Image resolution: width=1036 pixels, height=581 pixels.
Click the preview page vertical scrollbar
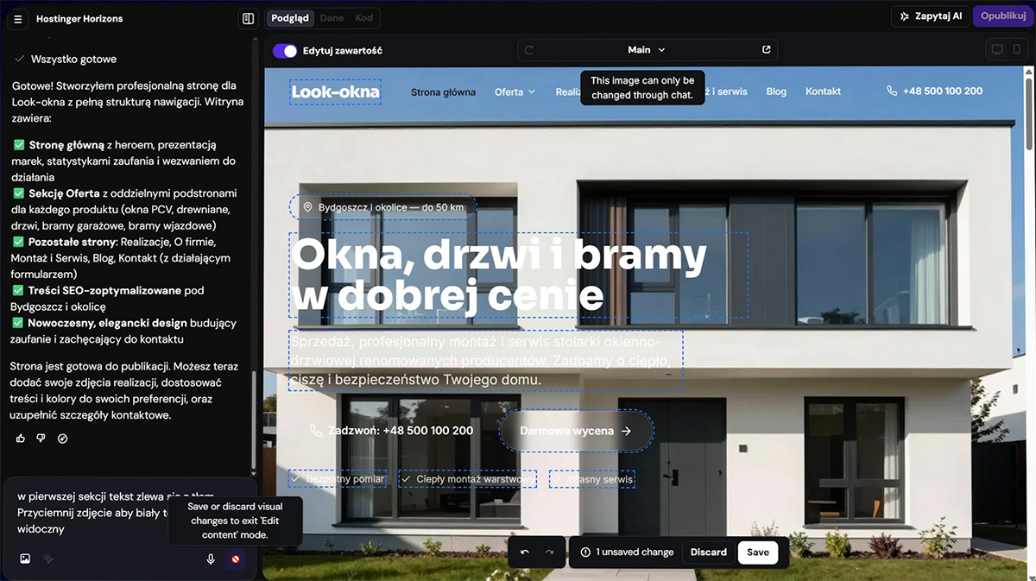pos(1028,112)
